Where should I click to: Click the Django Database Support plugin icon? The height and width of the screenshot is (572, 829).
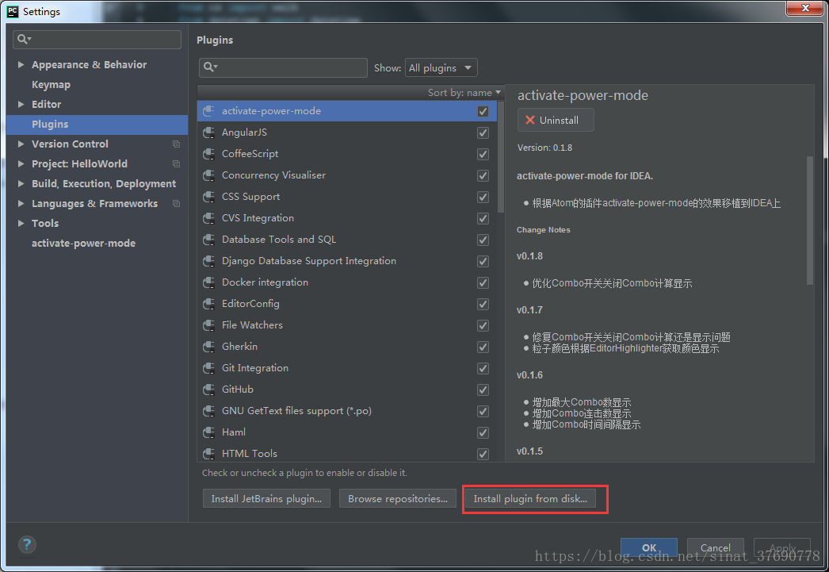click(x=208, y=261)
